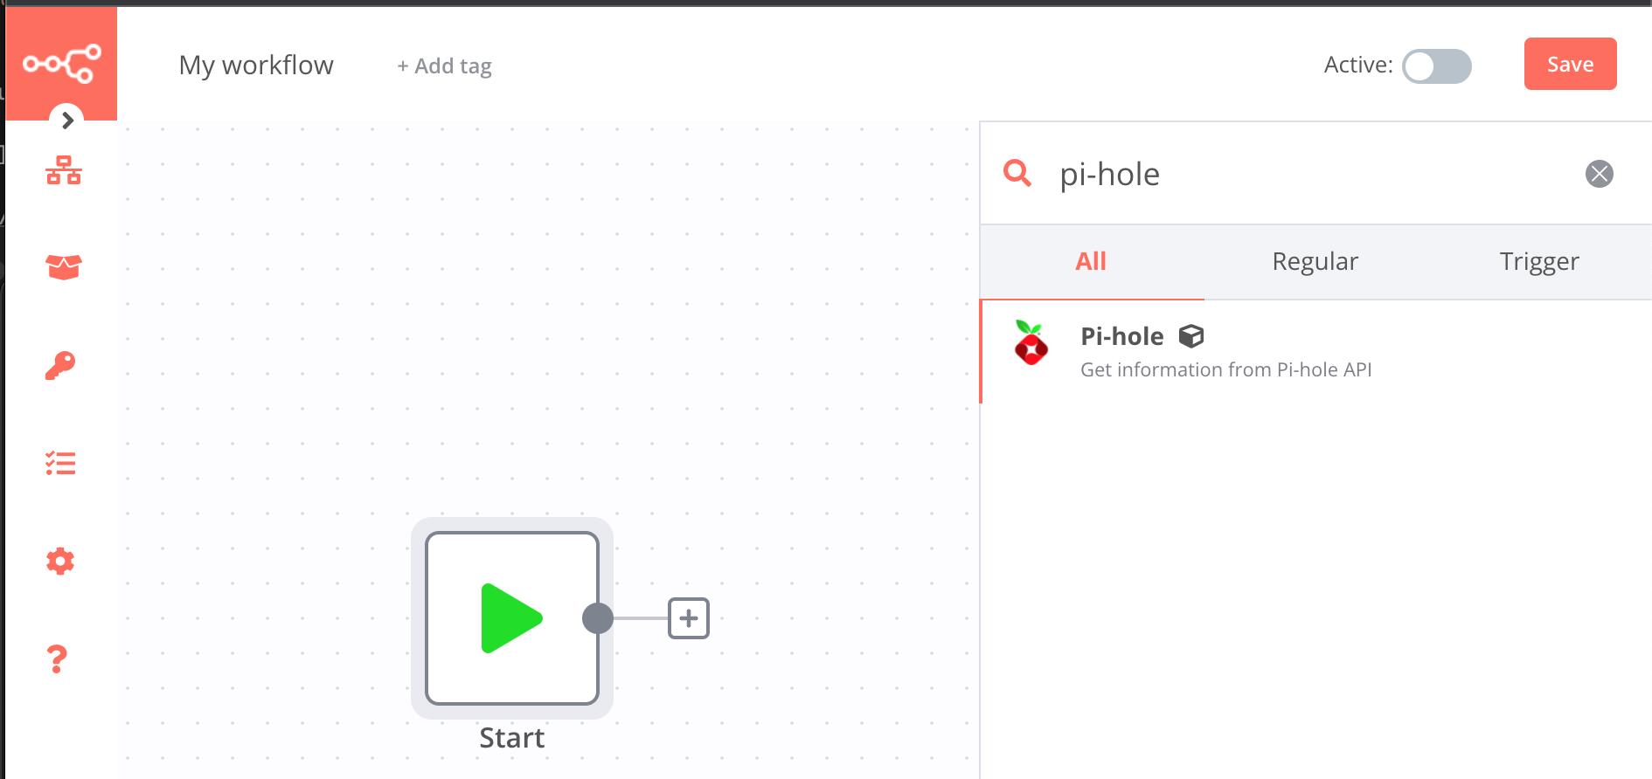Switch to the All nodes tab
Viewport: 1652px width, 779px height.
[1091, 261]
